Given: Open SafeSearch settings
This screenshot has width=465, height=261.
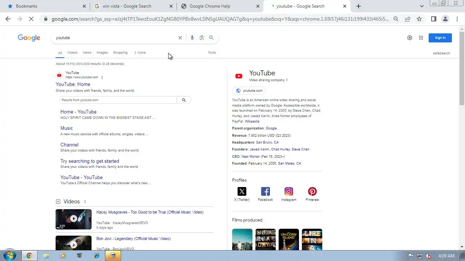Looking at the screenshot, I should (x=441, y=53).
